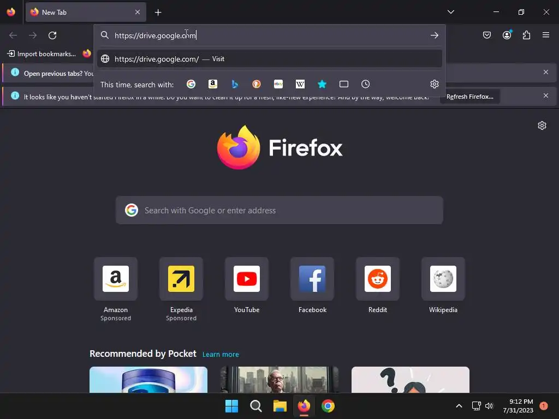This screenshot has width=559, height=419.
Task: Open the Pocket story with question mark
Action: (411, 380)
